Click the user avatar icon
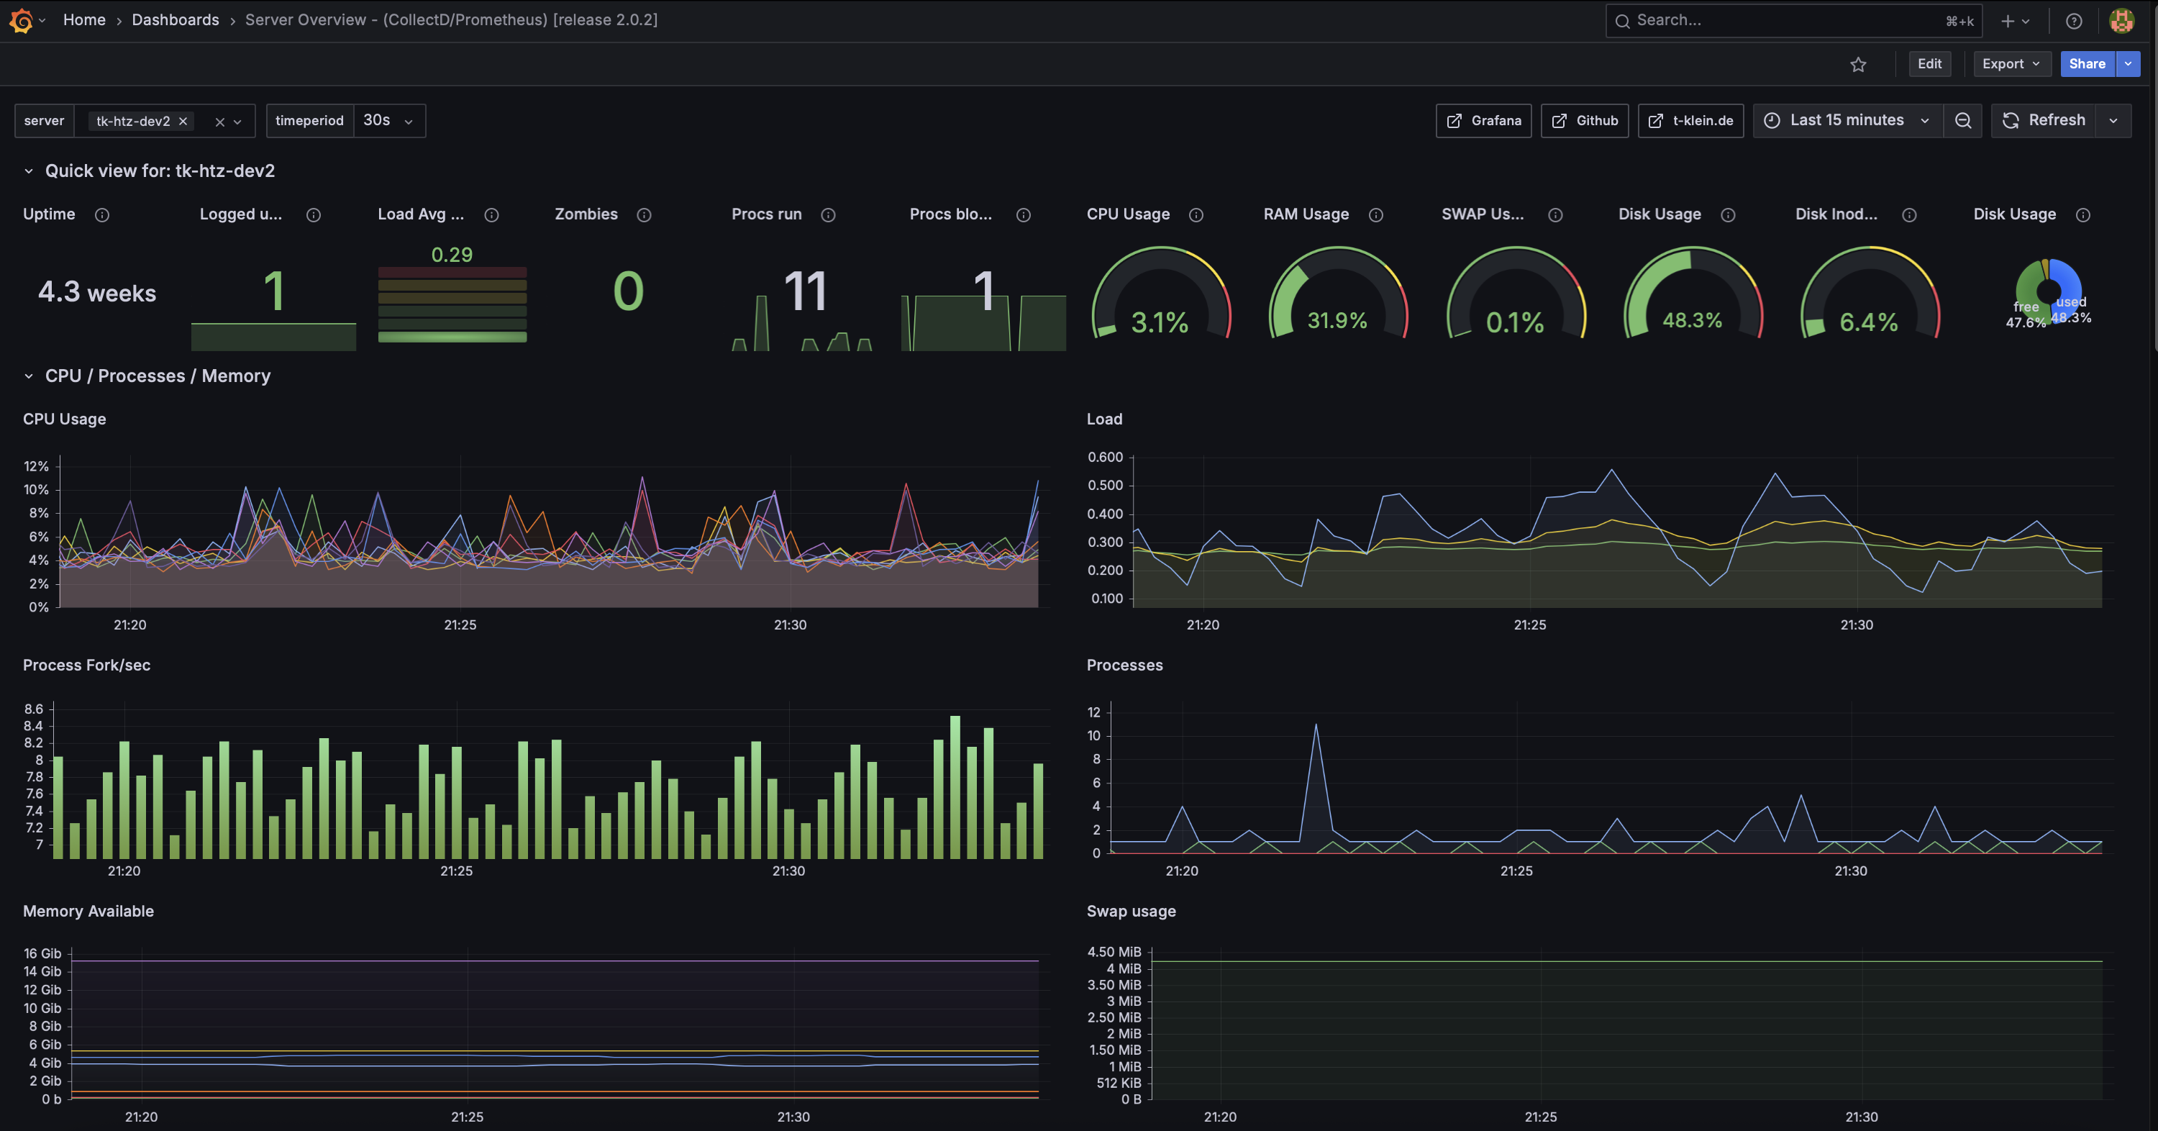This screenshot has width=2158, height=1131. coord(2121,21)
